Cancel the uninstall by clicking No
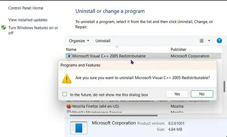227x137 pixels. (x=202, y=94)
